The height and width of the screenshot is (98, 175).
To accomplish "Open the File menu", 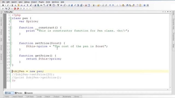I will (4, 2).
